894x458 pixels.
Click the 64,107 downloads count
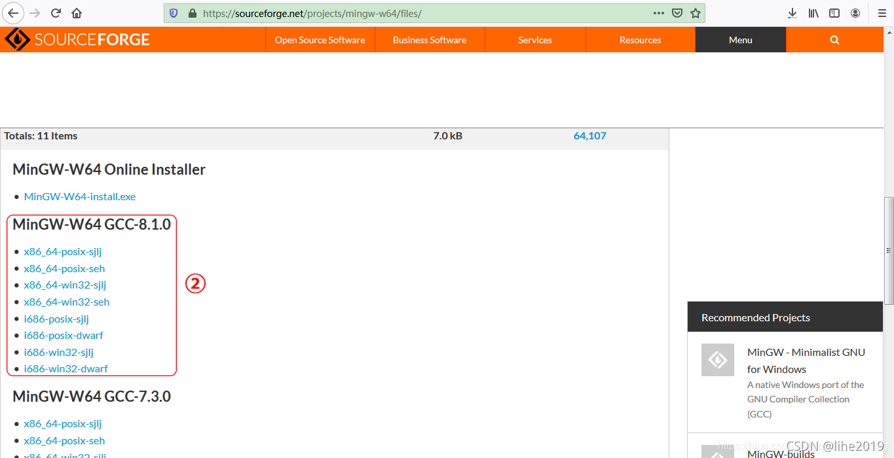590,136
